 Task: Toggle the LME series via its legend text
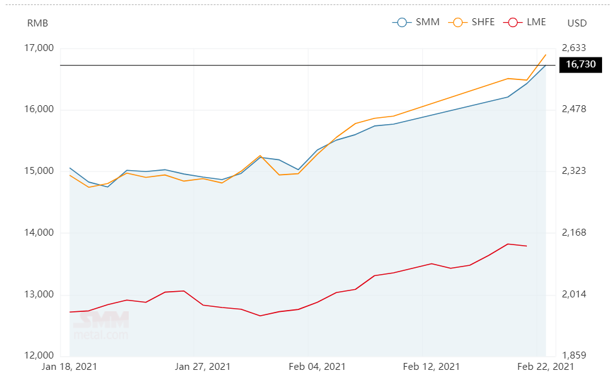coord(536,23)
